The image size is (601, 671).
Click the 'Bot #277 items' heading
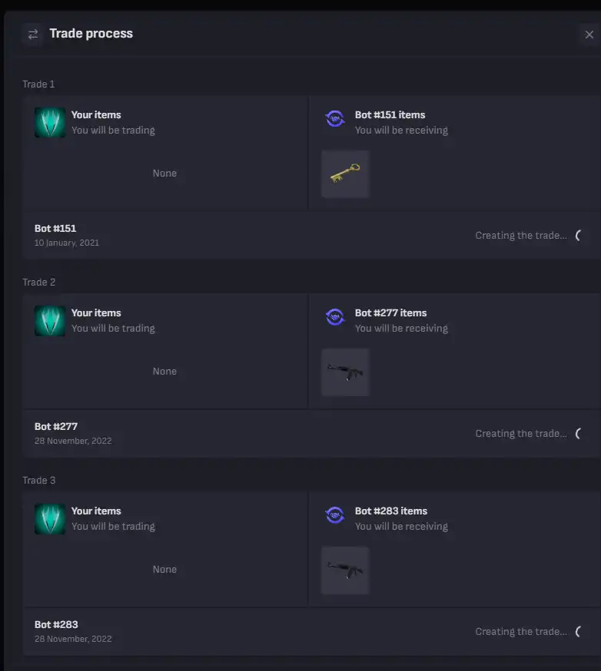tap(390, 312)
